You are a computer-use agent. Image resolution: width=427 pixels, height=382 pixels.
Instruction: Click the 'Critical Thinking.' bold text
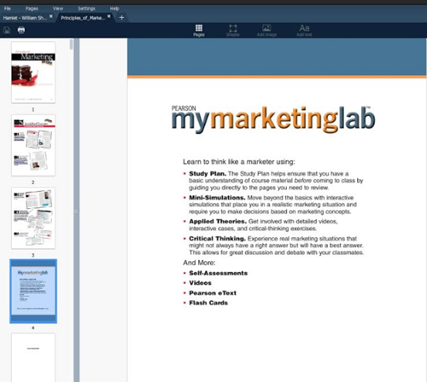[x=217, y=239]
